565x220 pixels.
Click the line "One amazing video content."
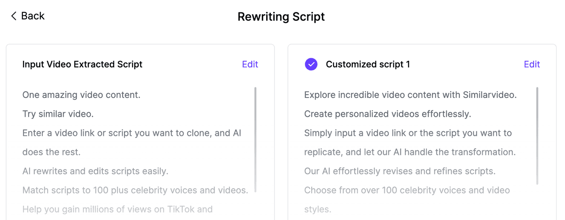pyautogui.click(x=81, y=95)
